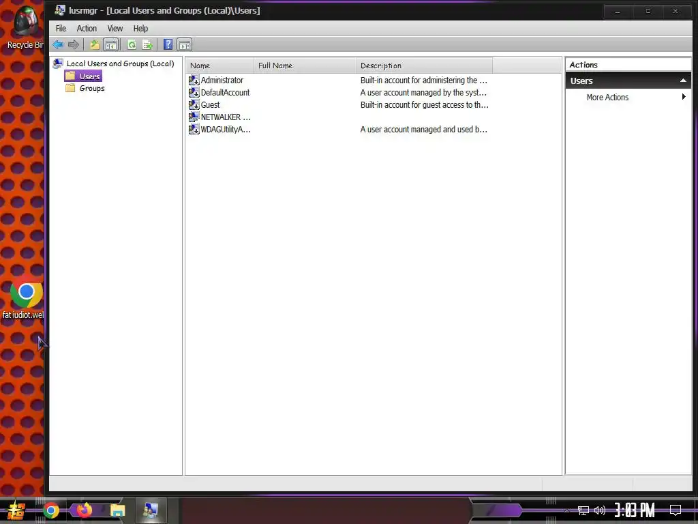698x524 pixels.
Task: Click the NETWALKER user icon
Action: click(x=194, y=117)
